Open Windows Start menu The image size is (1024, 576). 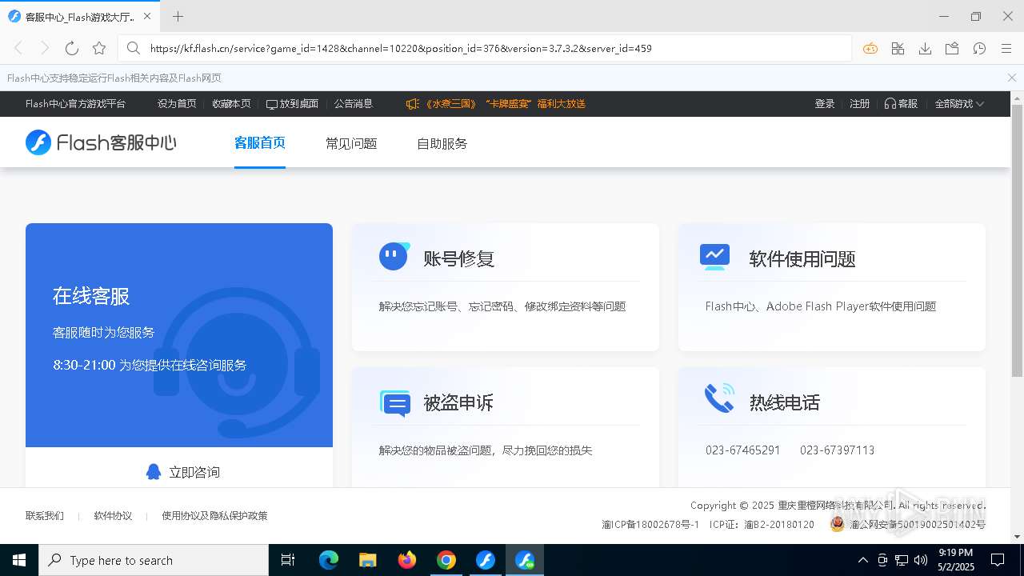pos(19,560)
